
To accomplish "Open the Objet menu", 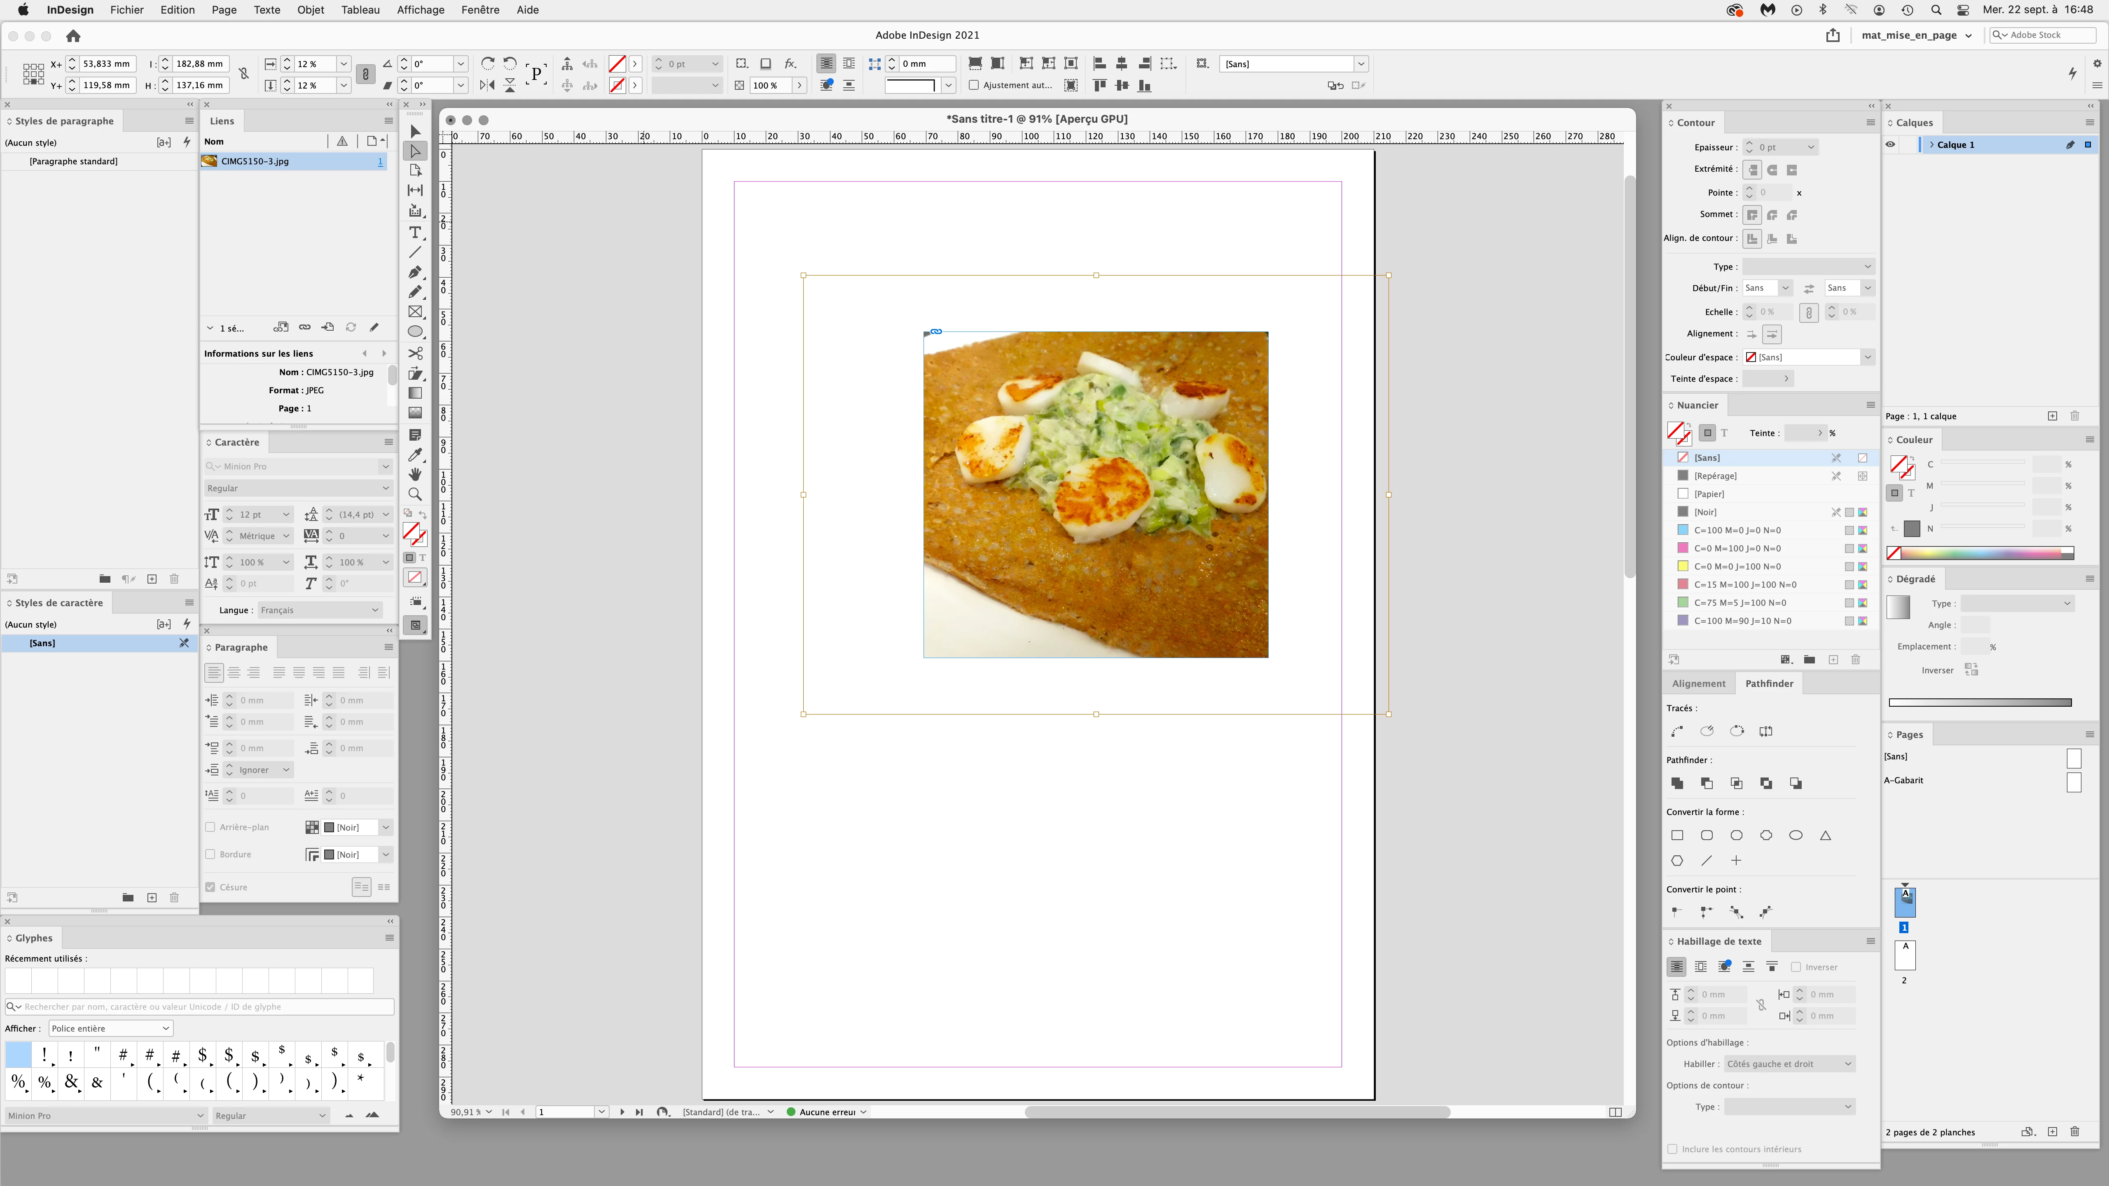I will point(310,10).
